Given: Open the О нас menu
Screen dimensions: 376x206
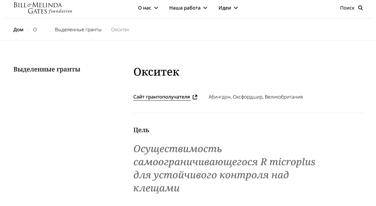Looking at the screenshot, I should tap(148, 8).
